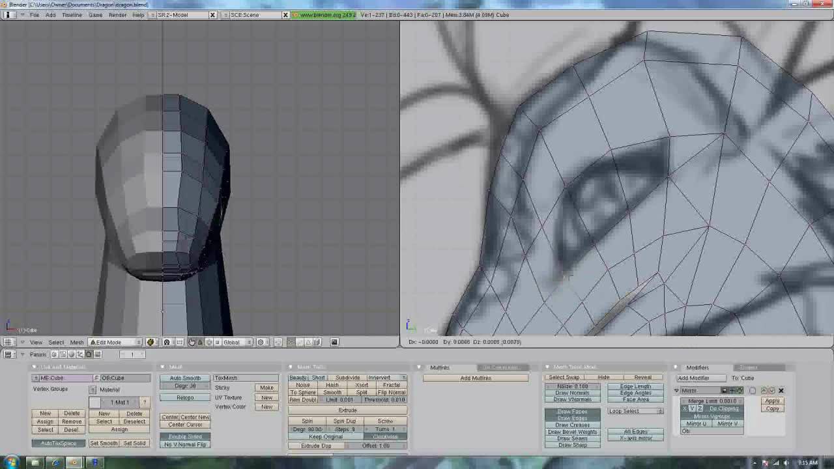The image size is (834, 469).
Task: Select the Shading context sphere icon
Action: pos(72,354)
